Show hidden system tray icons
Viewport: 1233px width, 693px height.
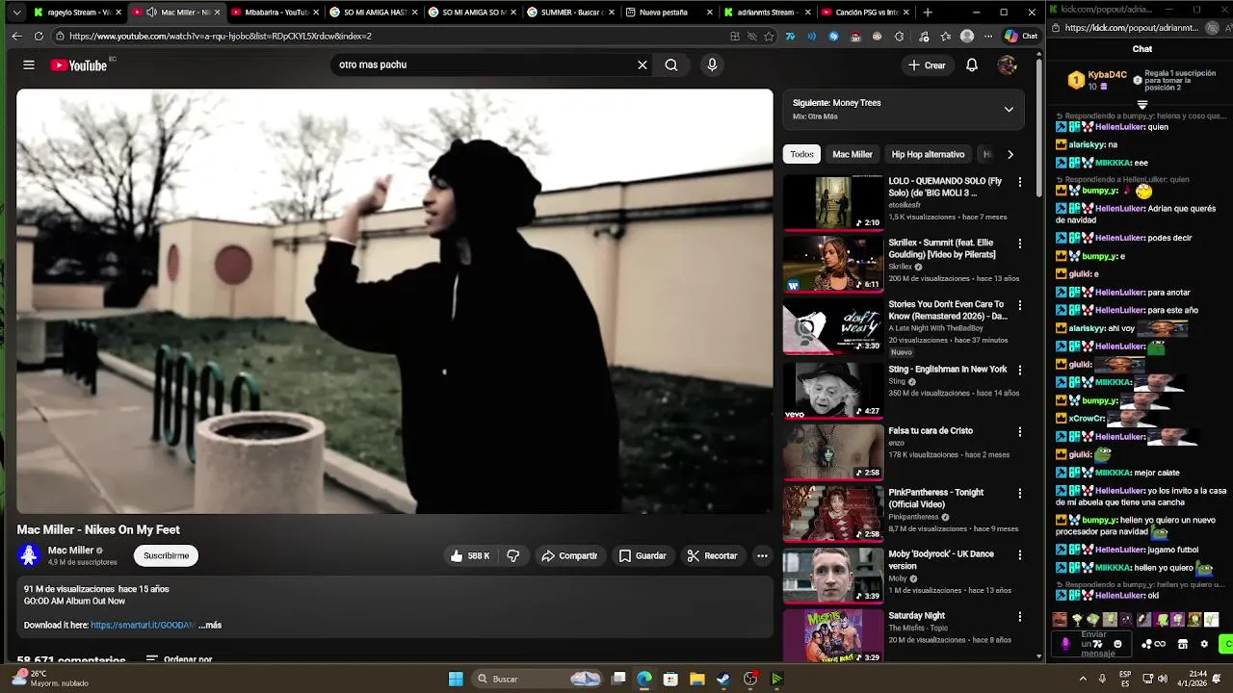pos(1083,679)
